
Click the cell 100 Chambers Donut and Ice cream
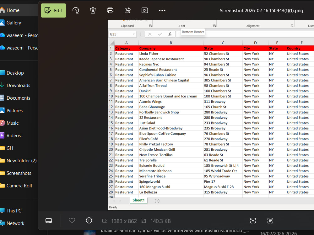click(x=171, y=96)
